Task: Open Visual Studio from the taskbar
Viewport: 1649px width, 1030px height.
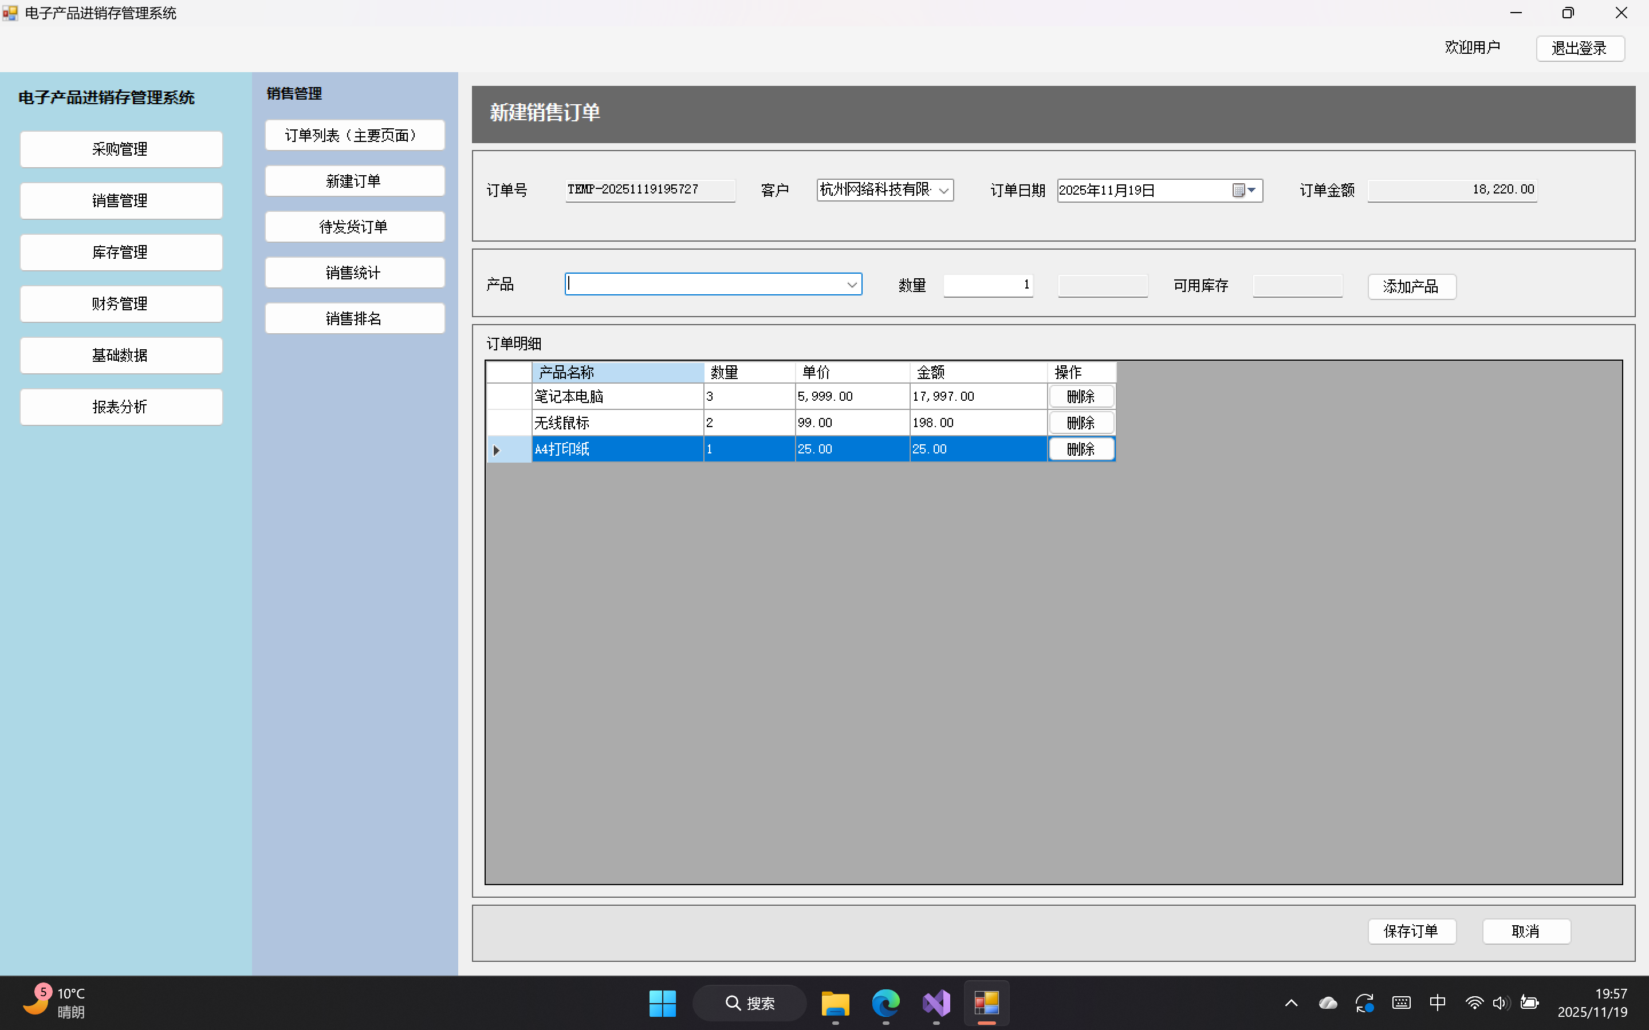Action: coord(936,1003)
